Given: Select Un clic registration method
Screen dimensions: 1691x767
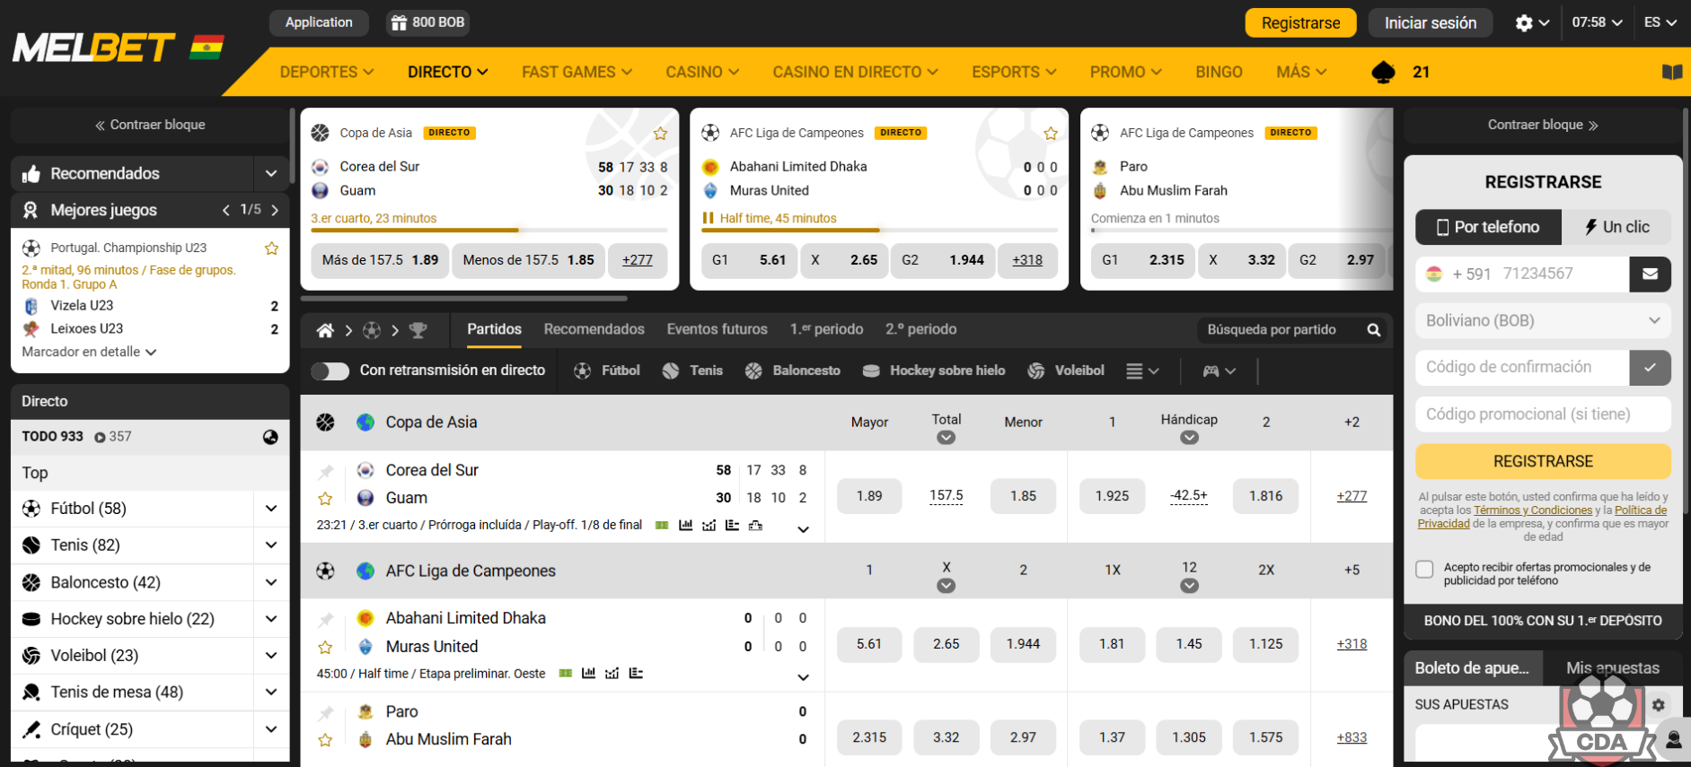Looking at the screenshot, I should [x=1616, y=227].
